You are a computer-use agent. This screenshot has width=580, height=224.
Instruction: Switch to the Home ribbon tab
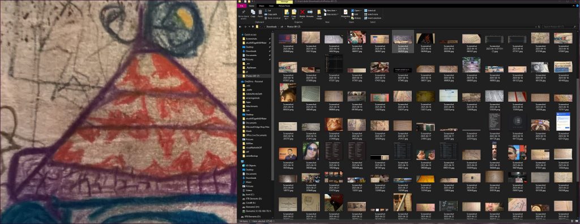pyautogui.click(x=251, y=6)
